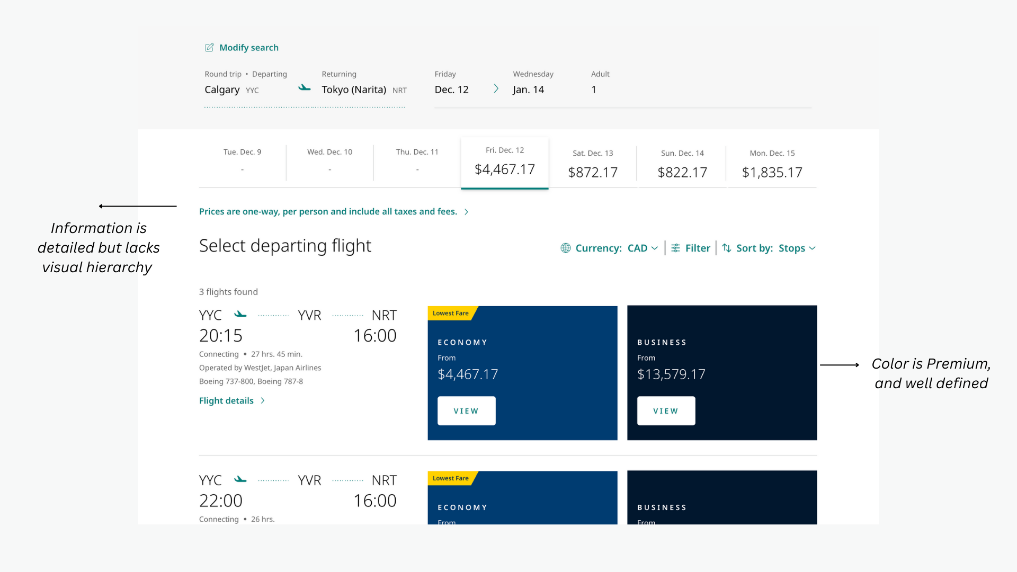The image size is (1017, 572).
Task: Click VIEW on the $4,467.17 Economy fare
Action: coord(466,411)
